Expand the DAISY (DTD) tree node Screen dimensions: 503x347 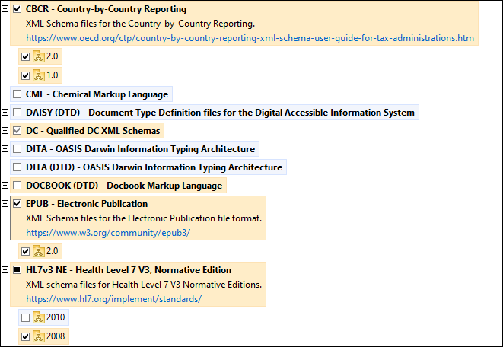(5, 113)
